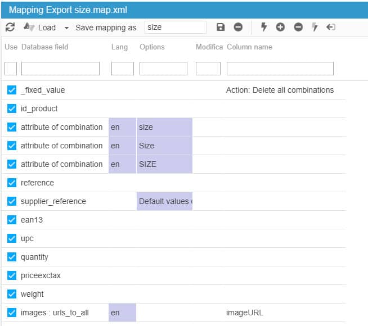The image size is (368, 326).
Task: Click the save mapping floppy disk icon
Action: pyautogui.click(x=221, y=27)
